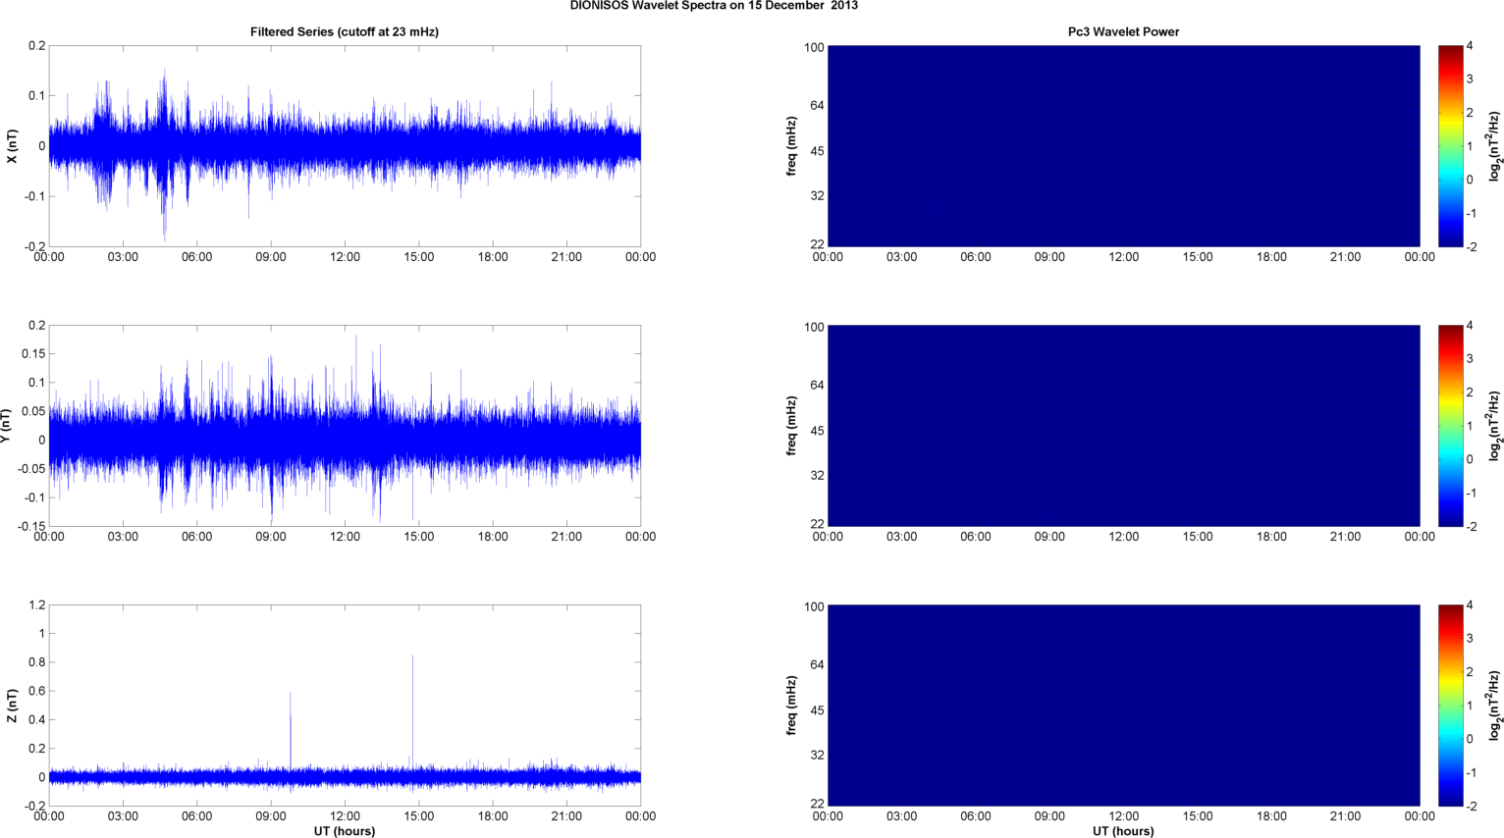Click log2(nT²/Hz) label of the Z color bar
1504x838 pixels.
[x=1495, y=706]
